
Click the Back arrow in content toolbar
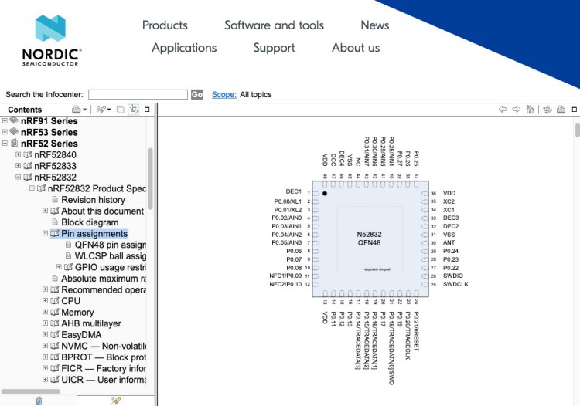[503, 110]
